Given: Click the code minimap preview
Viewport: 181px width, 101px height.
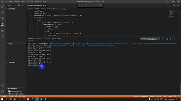Looking at the screenshot, I should (173, 14).
